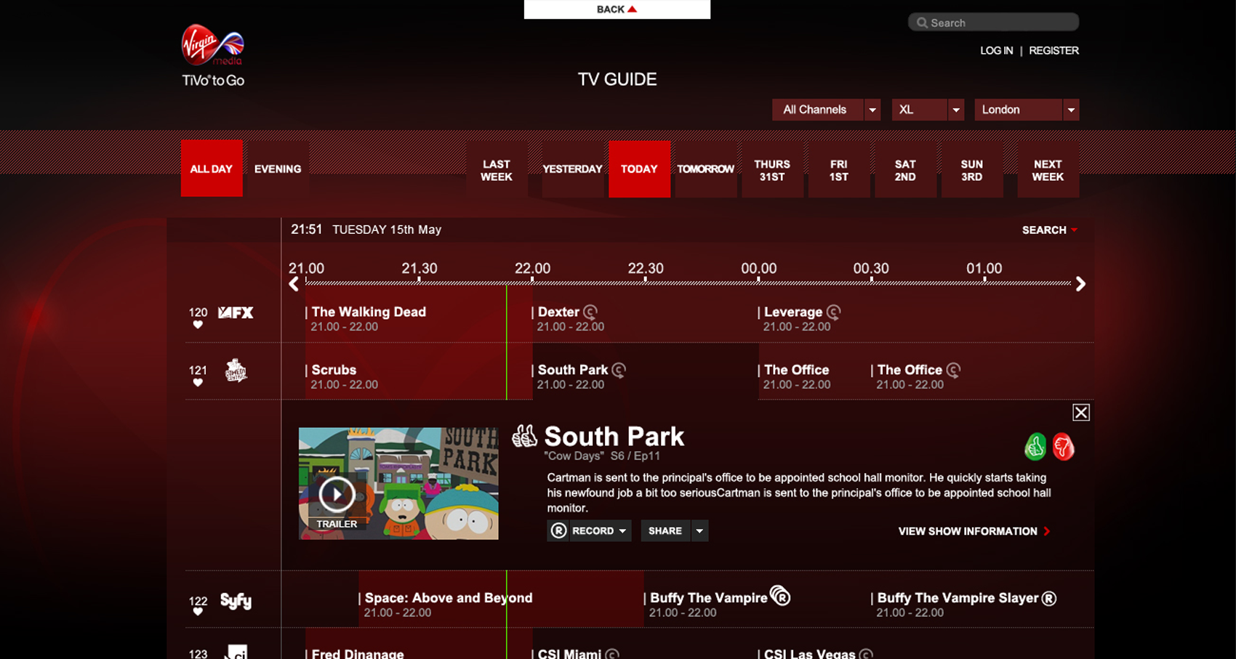The height and width of the screenshot is (659, 1236).
Task: Expand the Record options arrow
Action: click(622, 531)
